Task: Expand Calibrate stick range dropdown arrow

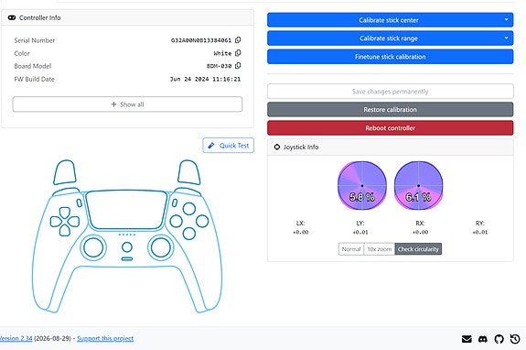Action: (x=506, y=38)
